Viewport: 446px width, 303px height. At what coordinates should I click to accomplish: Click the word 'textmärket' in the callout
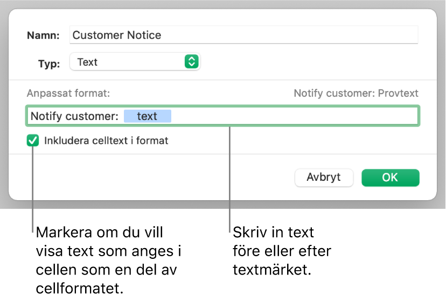click(271, 270)
